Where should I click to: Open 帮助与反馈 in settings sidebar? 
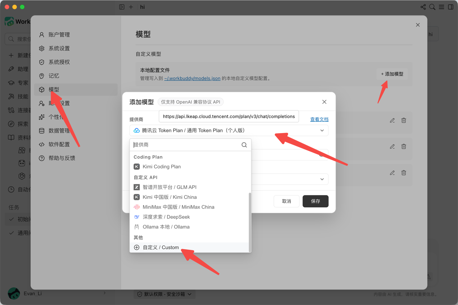pyautogui.click(x=76, y=158)
